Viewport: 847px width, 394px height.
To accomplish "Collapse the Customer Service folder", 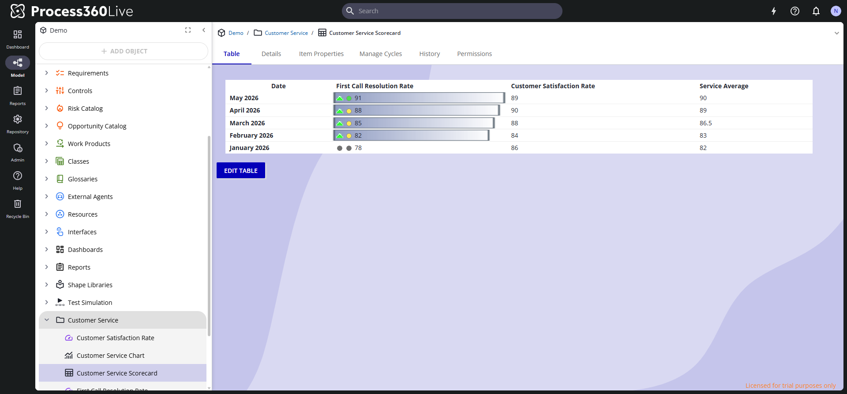I will point(47,320).
